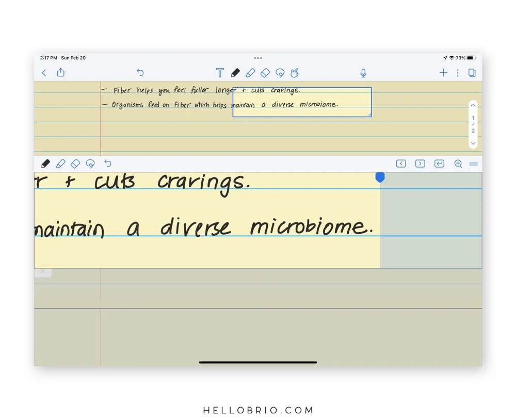Add a new element with the plus icon
The image size is (516, 420).
(x=443, y=73)
